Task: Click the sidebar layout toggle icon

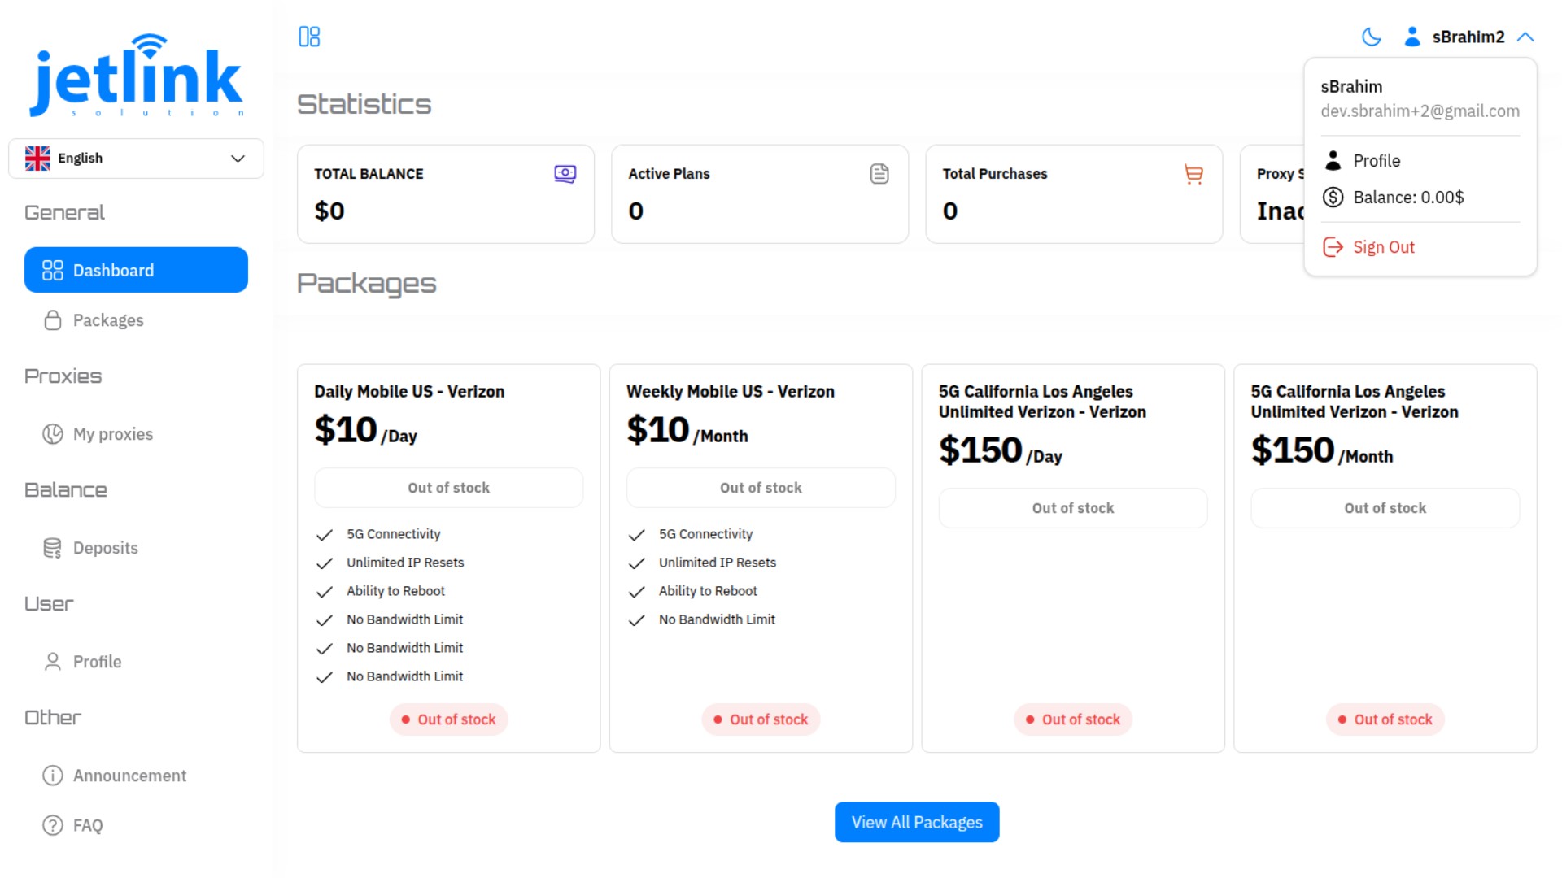Action: tap(309, 37)
